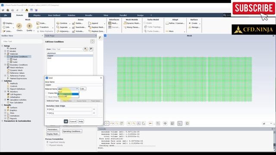Screen dimensions: 276x155
Task: Click the Edit... material button
Action: [83, 89]
